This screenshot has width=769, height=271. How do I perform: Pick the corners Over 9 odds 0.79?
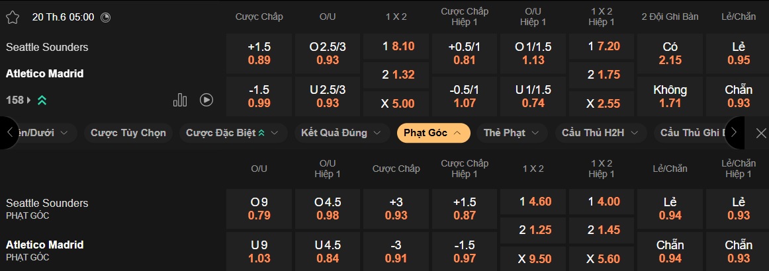(x=259, y=209)
